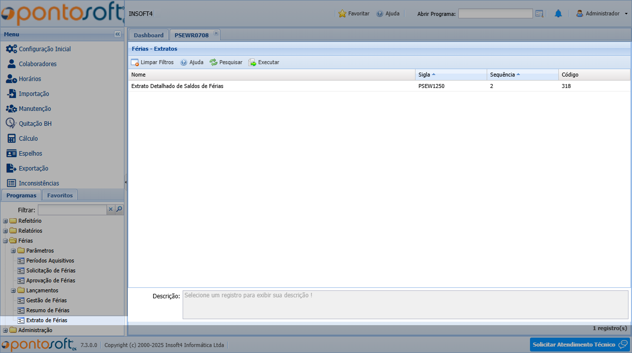Focus the Abrir Programa input field
Screen dimensions: 632x353
495,14
